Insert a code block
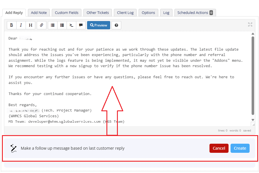 click(71, 25)
